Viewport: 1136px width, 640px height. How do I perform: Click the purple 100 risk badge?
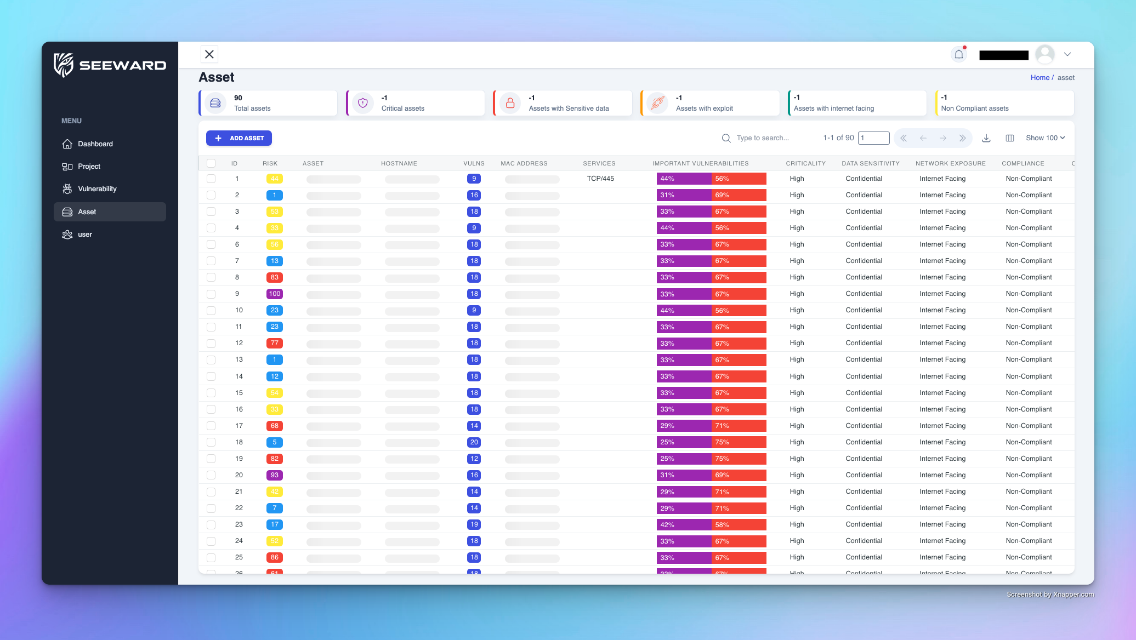274,294
